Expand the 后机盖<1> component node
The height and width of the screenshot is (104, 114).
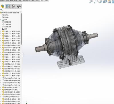point(1,76)
